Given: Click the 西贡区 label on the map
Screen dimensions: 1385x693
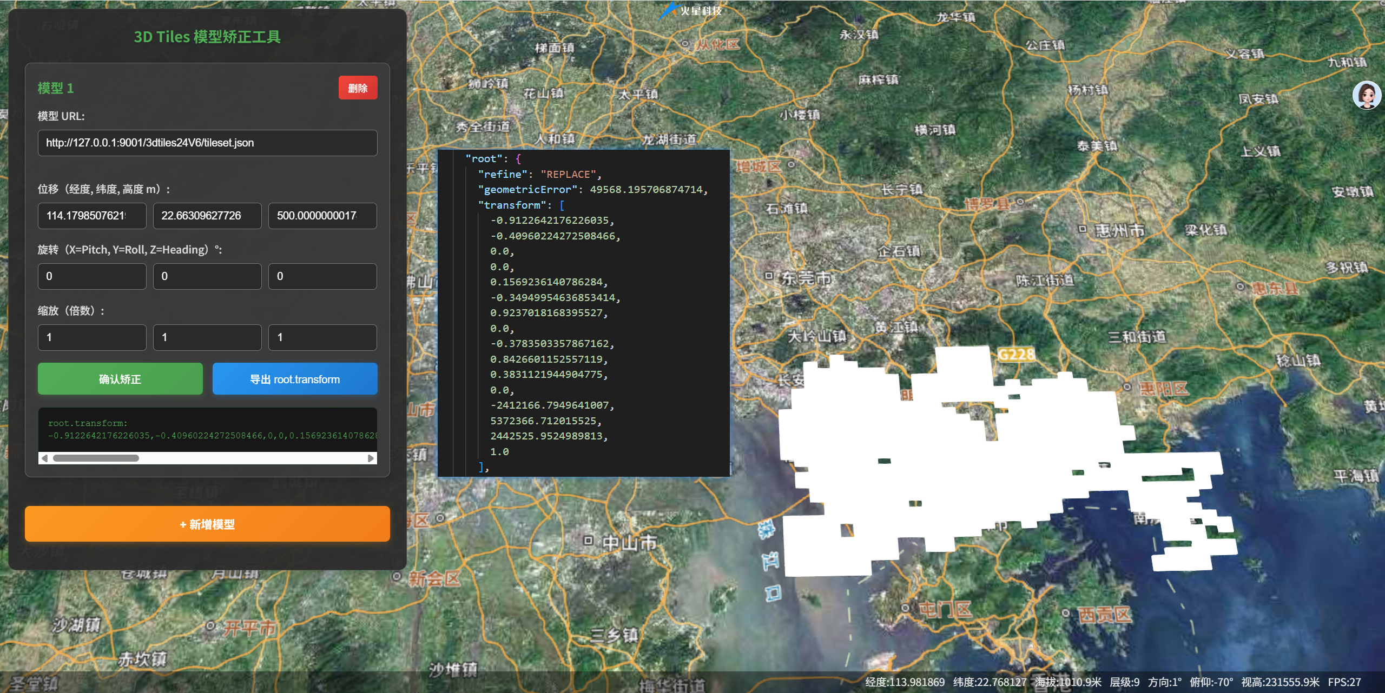Looking at the screenshot, I should click(x=1104, y=615).
